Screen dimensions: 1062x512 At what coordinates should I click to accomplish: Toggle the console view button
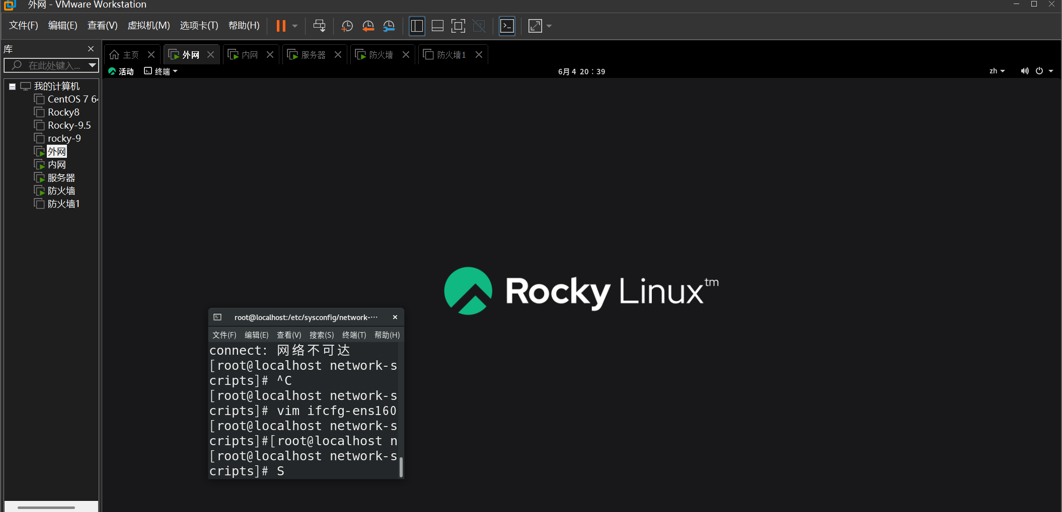tap(507, 26)
